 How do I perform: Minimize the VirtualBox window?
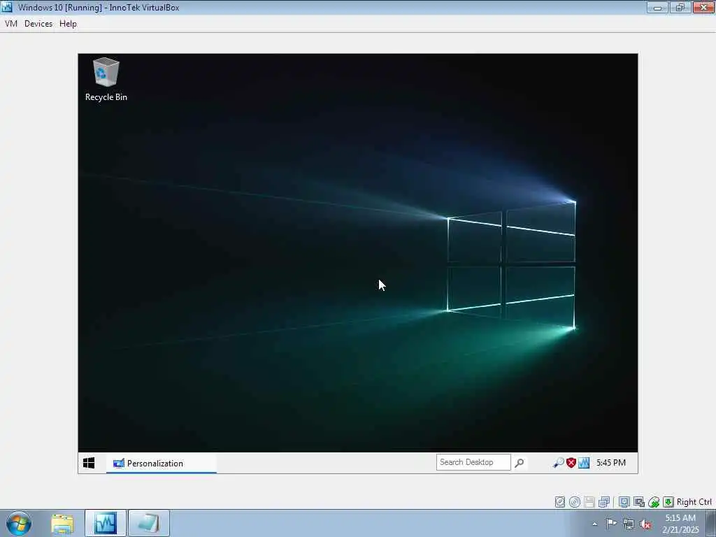(657, 8)
